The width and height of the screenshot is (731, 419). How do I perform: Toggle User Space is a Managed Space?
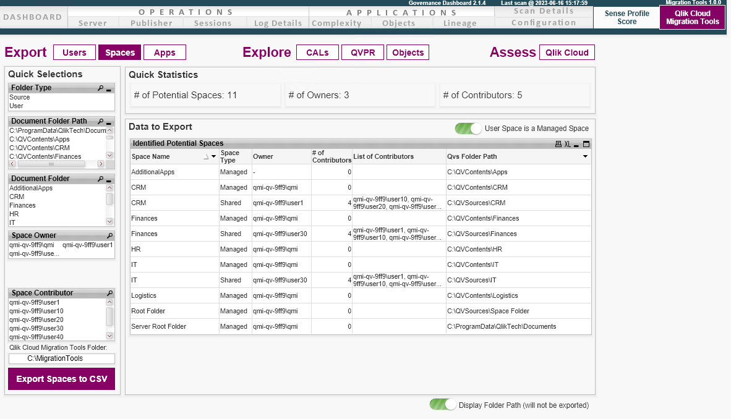click(x=468, y=129)
